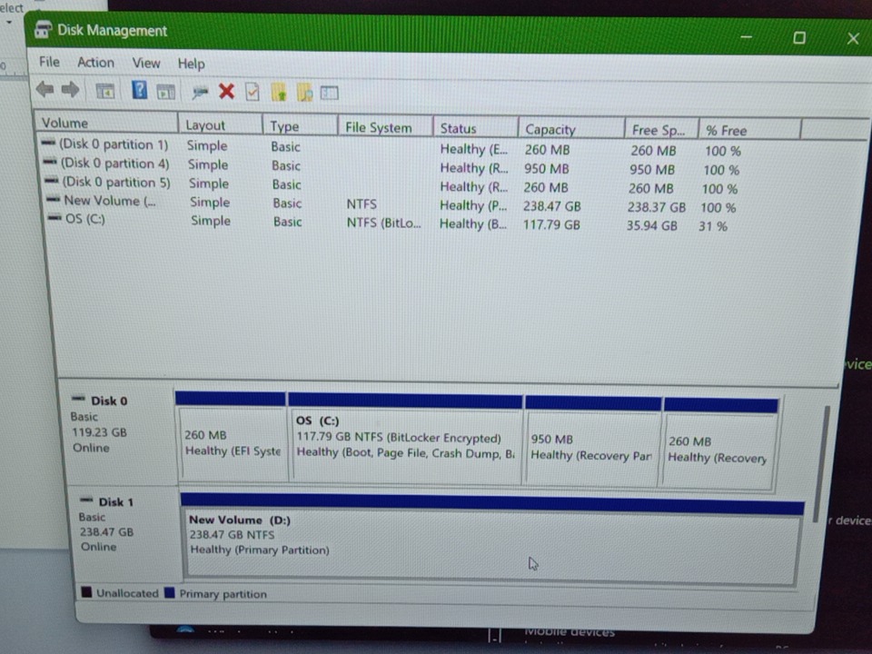Screen dimensions: 872x654
Task: Click drive icon beside Disk 0 partition 1
Action: (48, 144)
